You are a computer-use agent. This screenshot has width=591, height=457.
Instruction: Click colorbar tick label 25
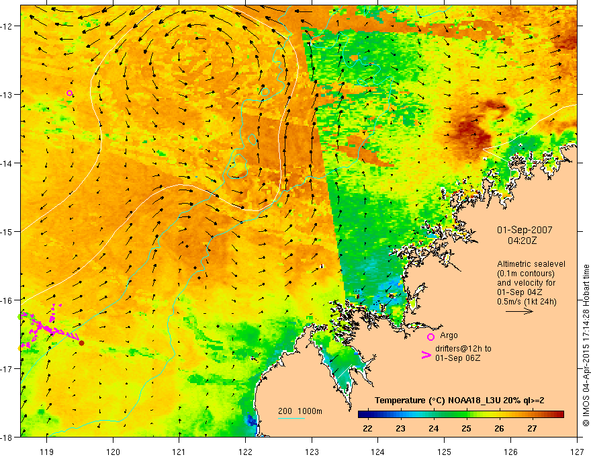click(x=466, y=428)
